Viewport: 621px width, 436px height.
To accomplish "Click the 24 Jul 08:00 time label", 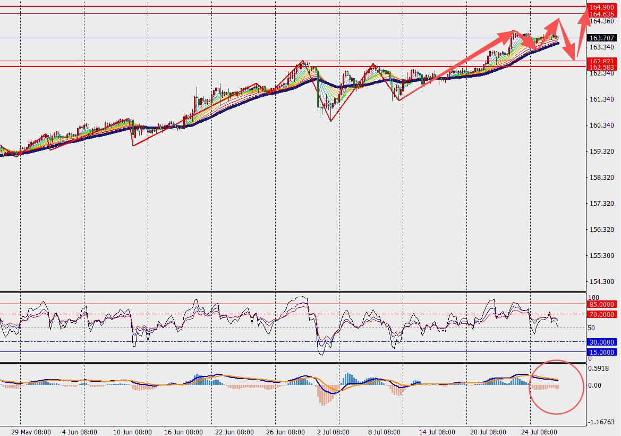I will 539,432.
